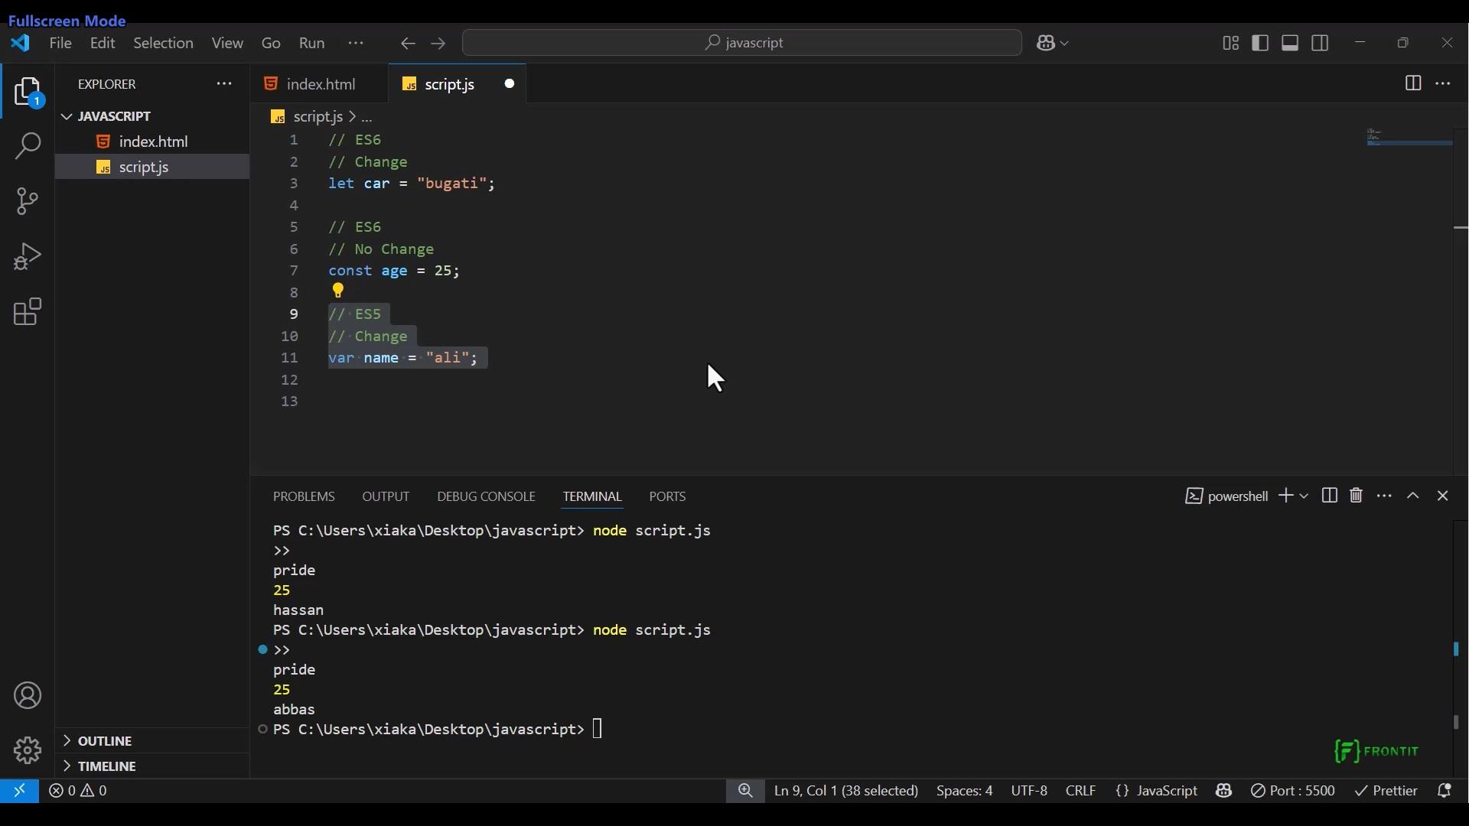
Task: Open the Extensions view
Action: pos(28,312)
